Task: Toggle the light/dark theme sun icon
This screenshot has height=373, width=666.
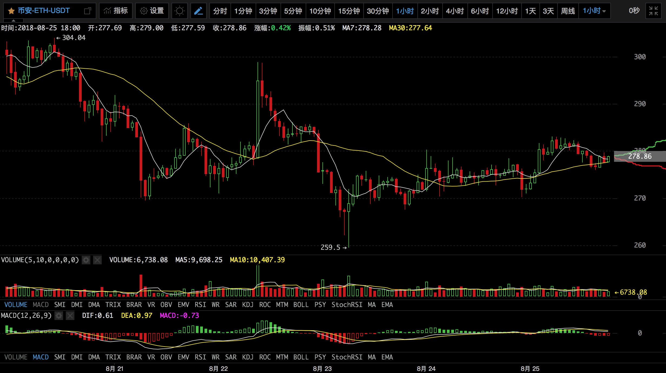Action: click(x=179, y=11)
